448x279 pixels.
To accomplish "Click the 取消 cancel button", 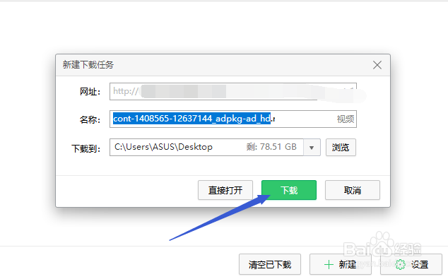I will [x=353, y=190].
